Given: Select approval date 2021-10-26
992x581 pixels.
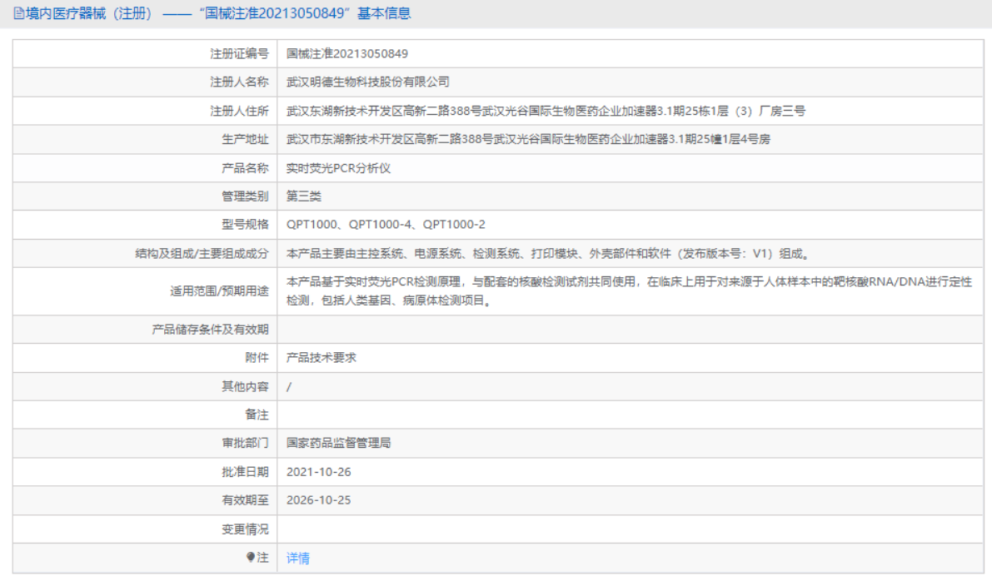Looking at the screenshot, I should pyautogui.click(x=319, y=472).
